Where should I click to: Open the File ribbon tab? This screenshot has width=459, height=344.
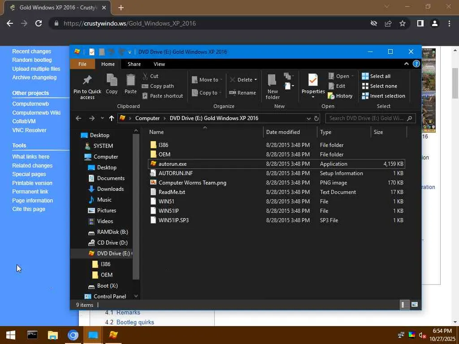[82, 64]
